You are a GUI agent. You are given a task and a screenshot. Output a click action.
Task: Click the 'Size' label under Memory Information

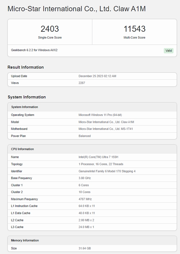(14, 248)
